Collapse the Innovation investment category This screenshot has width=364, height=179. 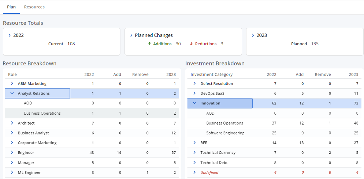tap(194, 103)
